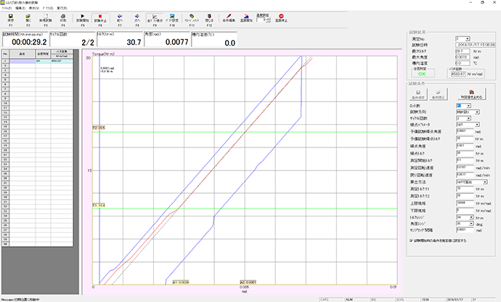501x302 pixels.
Task: Open the トルクレンジ dropdown
Action: (x=471, y=217)
